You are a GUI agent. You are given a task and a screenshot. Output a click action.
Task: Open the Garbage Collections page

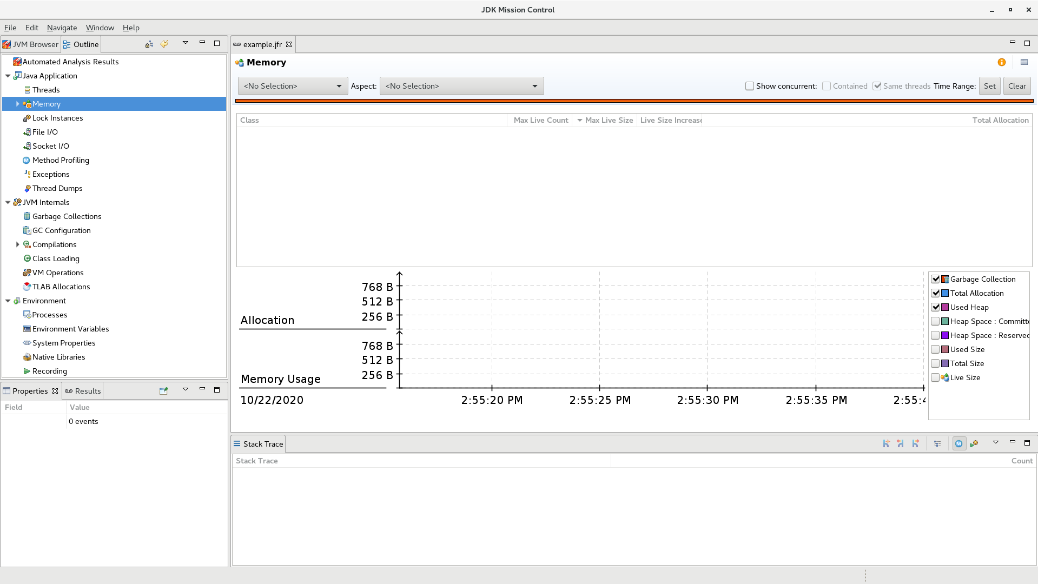[x=67, y=216]
